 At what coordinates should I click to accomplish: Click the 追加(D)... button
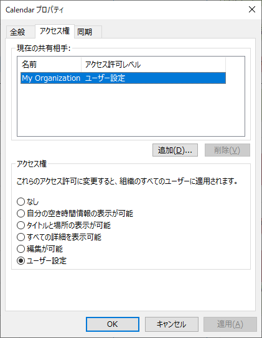pyautogui.click(x=175, y=150)
